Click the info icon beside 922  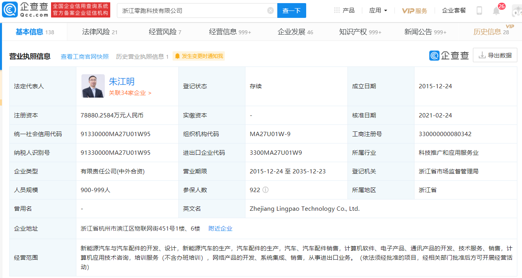[x=265, y=190]
